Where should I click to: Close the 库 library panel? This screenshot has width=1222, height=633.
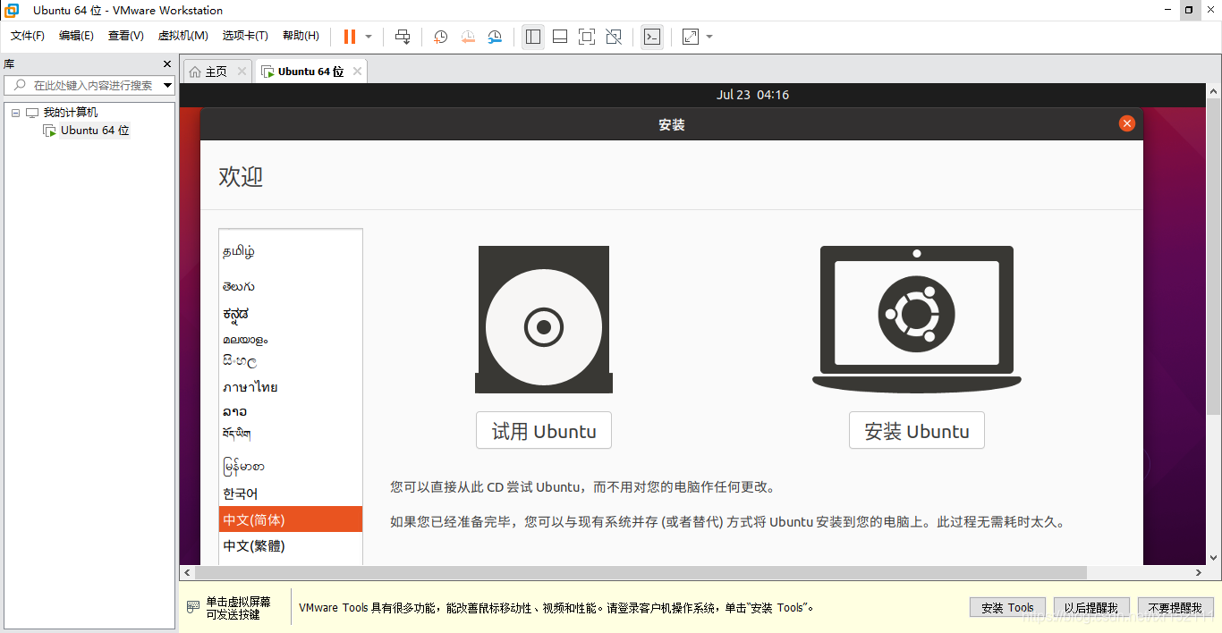[x=167, y=64]
